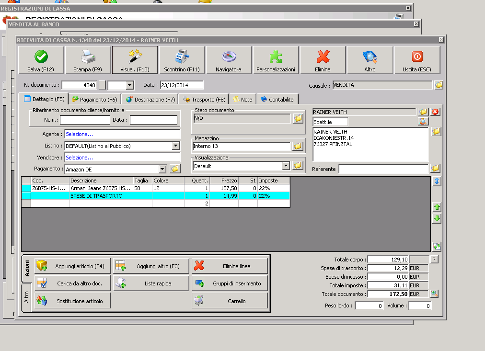Click red remove-customer icon next to RAINER VEITH

[435, 112]
